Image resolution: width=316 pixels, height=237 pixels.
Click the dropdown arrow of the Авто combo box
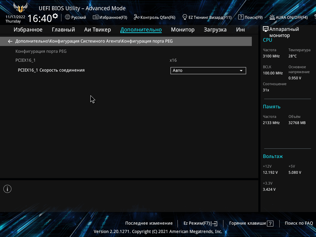(241, 71)
